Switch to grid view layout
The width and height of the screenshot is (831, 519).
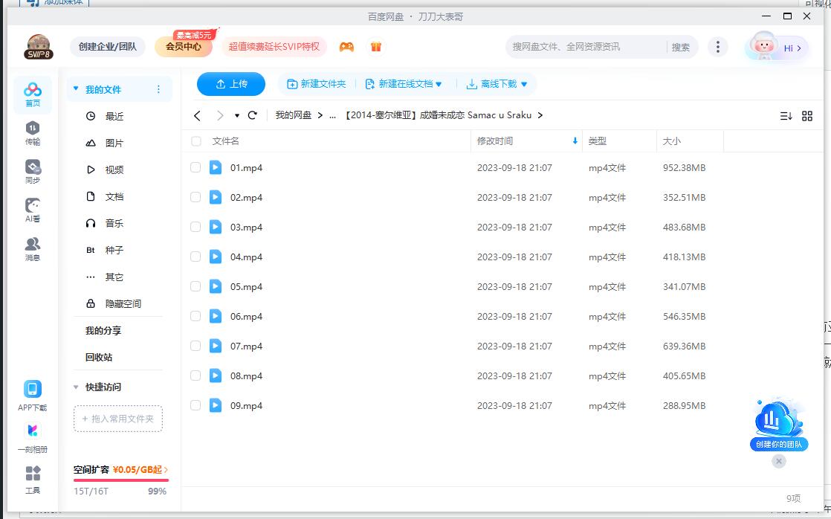pyautogui.click(x=809, y=115)
